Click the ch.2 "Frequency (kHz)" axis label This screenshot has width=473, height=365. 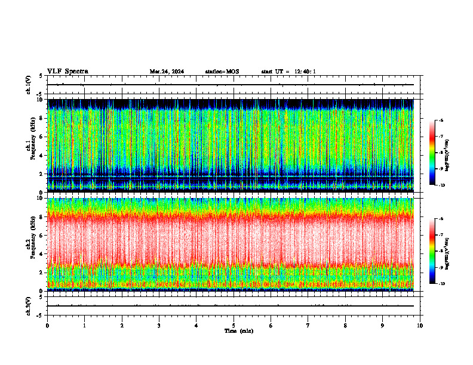33,237
